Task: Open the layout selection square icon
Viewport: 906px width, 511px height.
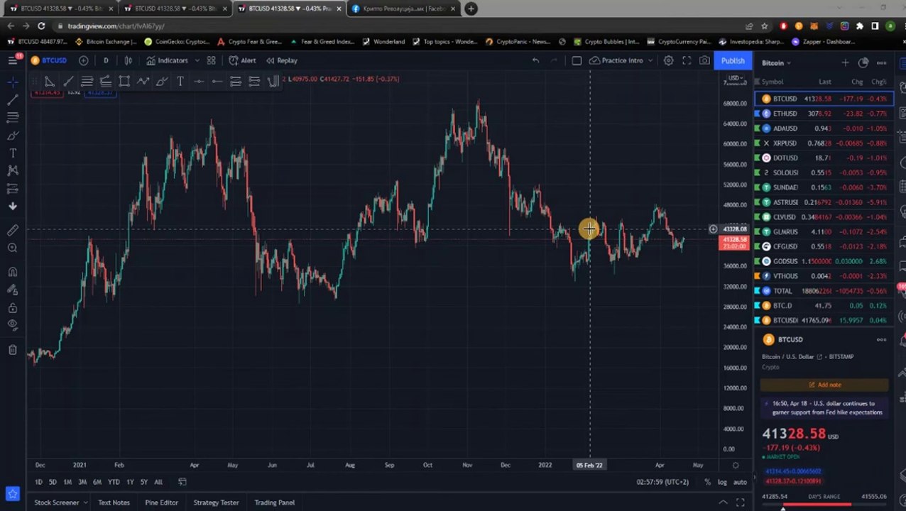Action: pos(577,60)
